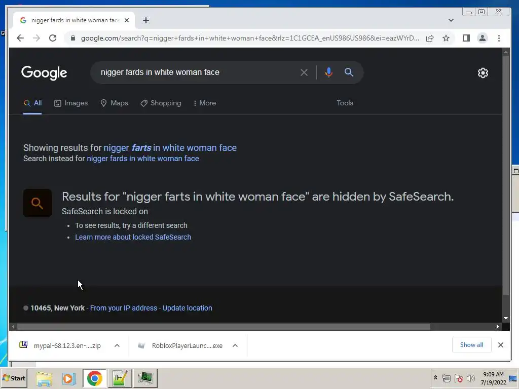Reload the current page

point(53,38)
